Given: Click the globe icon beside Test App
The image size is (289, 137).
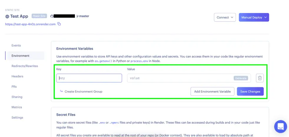Looking at the screenshot, I should point(7,17).
